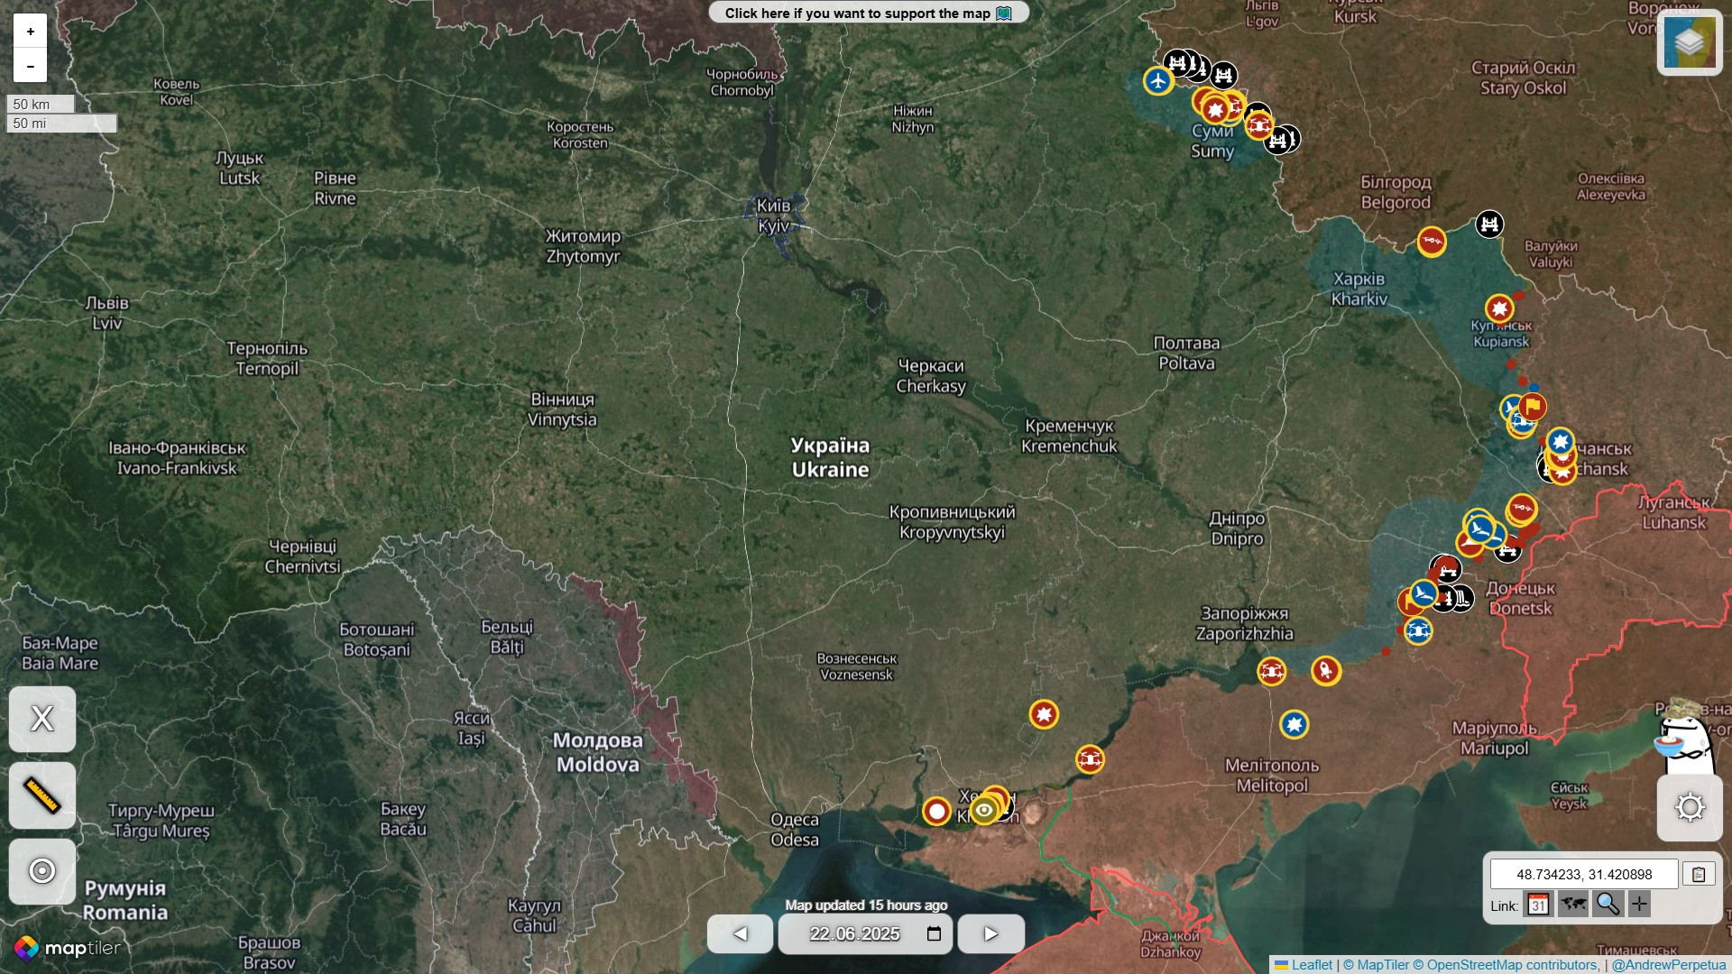Click the support the map banner
Viewport: 1732px width, 974px height.
pyautogui.click(x=868, y=13)
